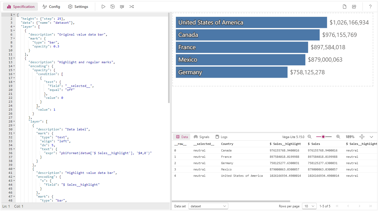Image resolution: width=378 pixels, height=211 pixels.
Task: Click the export template icon
Action: click(x=354, y=7)
